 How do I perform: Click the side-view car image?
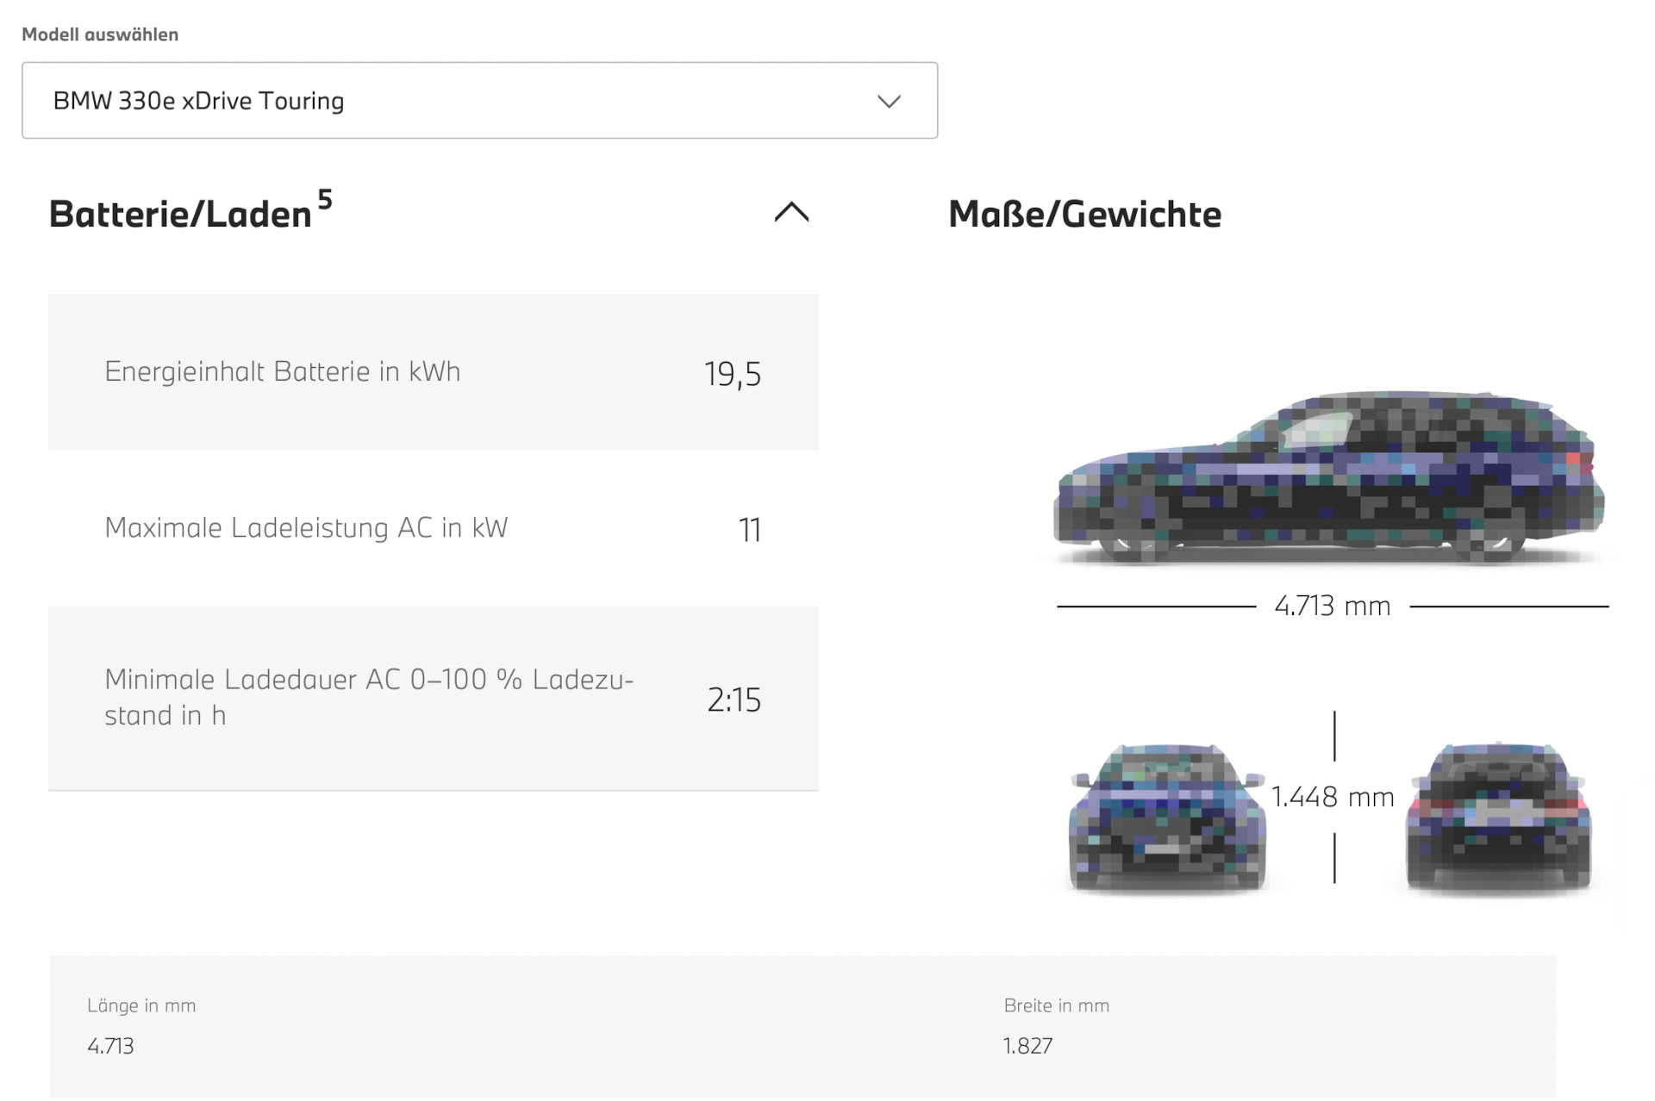point(1328,478)
